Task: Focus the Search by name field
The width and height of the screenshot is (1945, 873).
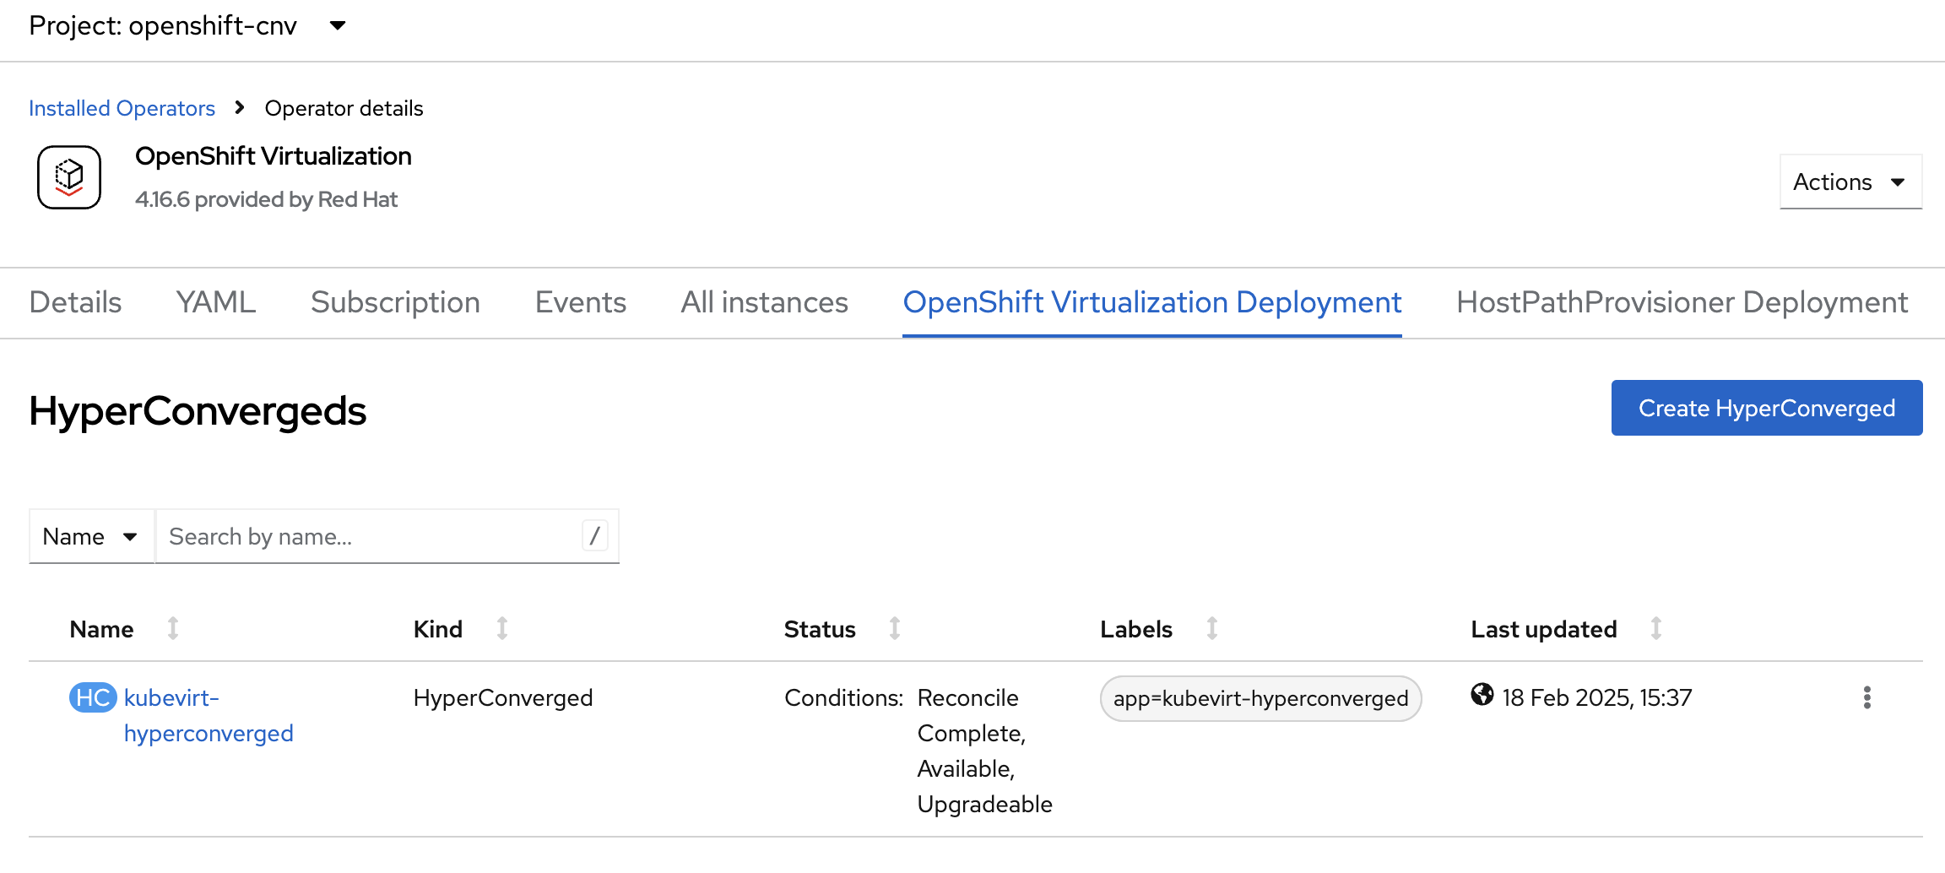Action: point(387,536)
